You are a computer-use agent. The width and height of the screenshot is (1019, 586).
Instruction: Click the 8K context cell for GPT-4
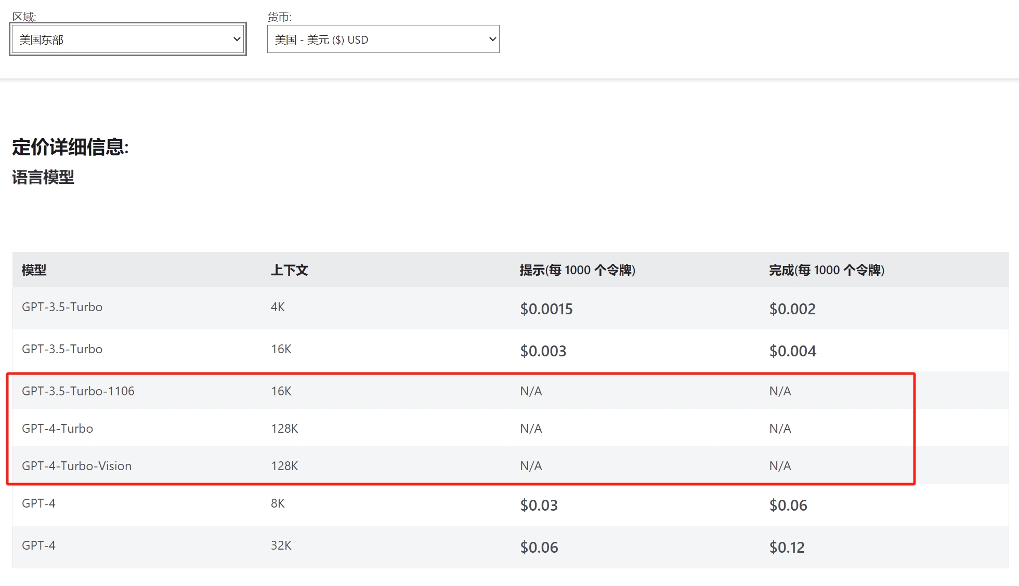pyautogui.click(x=278, y=503)
